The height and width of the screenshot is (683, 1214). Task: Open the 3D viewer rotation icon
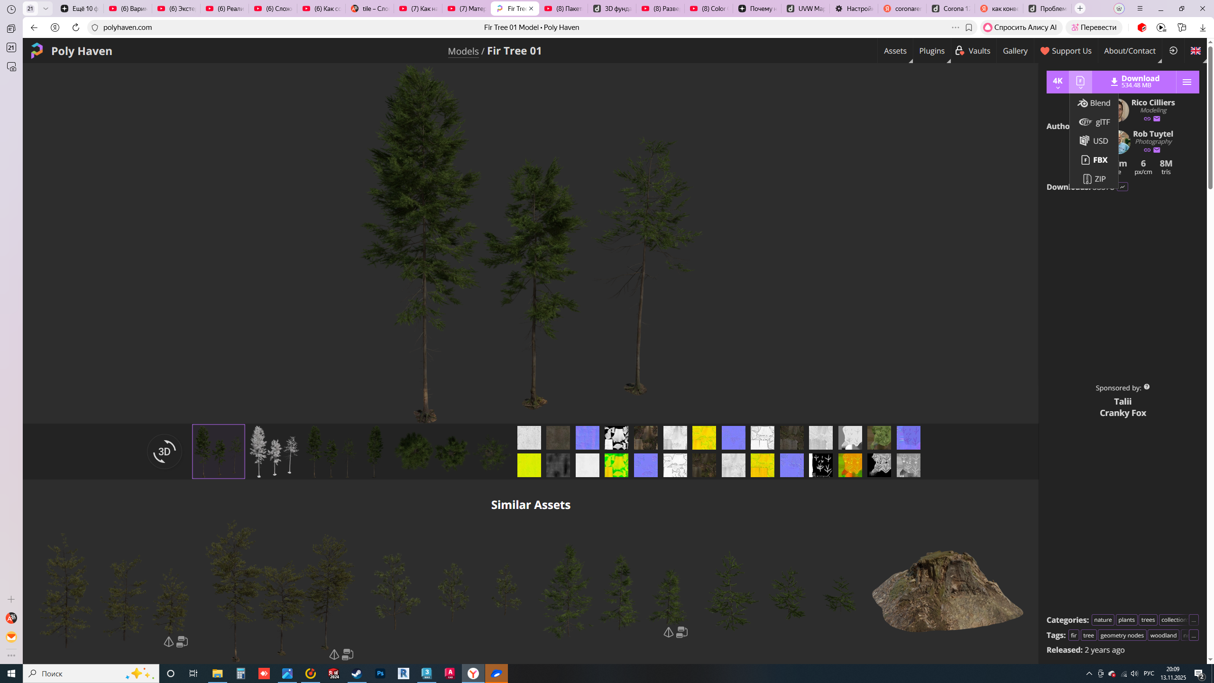[164, 451]
